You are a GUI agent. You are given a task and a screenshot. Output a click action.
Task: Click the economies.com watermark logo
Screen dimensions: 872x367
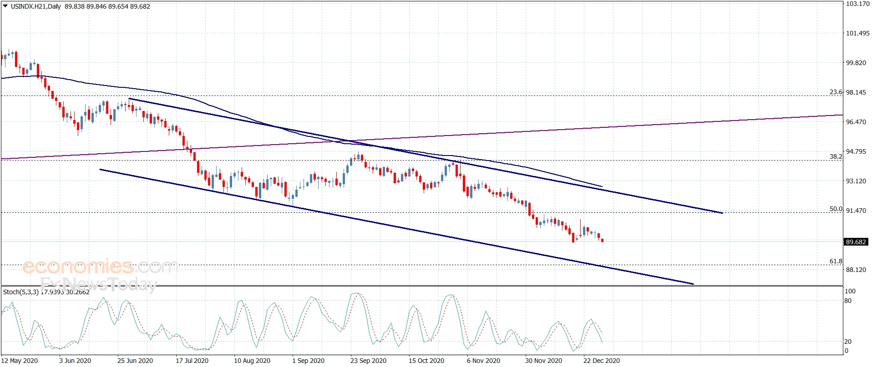[100, 266]
